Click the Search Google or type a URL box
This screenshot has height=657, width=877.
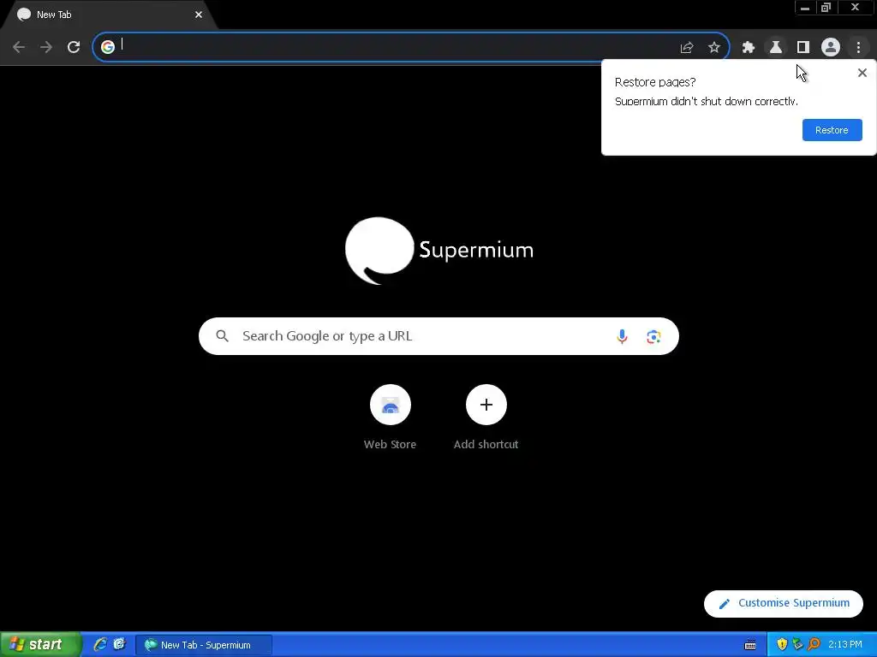click(x=438, y=336)
